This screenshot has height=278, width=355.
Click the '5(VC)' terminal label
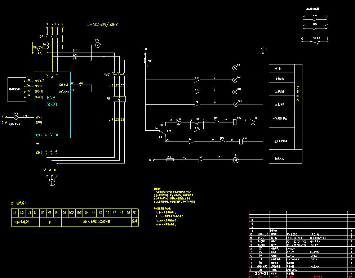tap(38, 86)
